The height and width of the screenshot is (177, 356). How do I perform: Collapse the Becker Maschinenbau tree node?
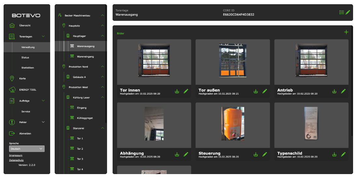click(103, 15)
